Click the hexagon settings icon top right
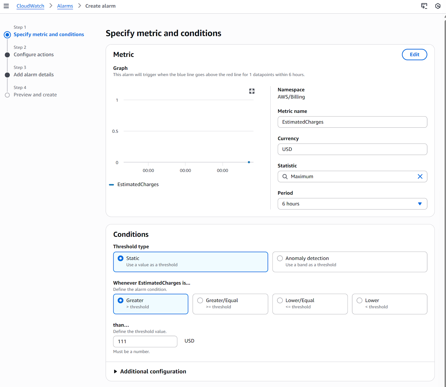Viewport: 446px width, 387px height. coord(438,6)
